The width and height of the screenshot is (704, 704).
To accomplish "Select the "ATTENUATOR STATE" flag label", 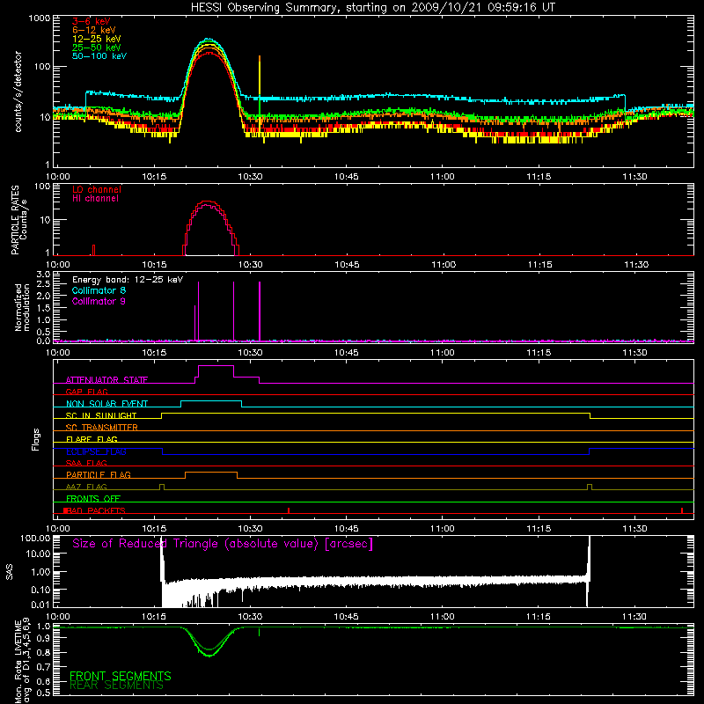I will tap(106, 380).
